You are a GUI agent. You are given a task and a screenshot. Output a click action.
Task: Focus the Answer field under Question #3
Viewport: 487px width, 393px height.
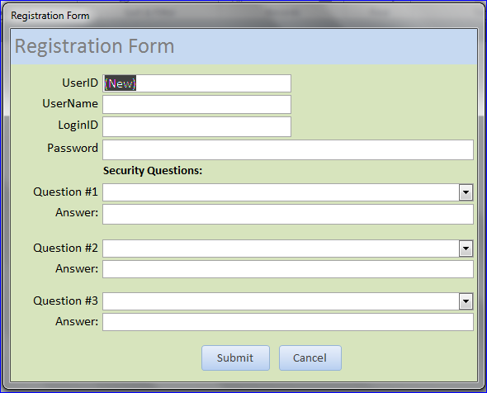(x=288, y=322)
